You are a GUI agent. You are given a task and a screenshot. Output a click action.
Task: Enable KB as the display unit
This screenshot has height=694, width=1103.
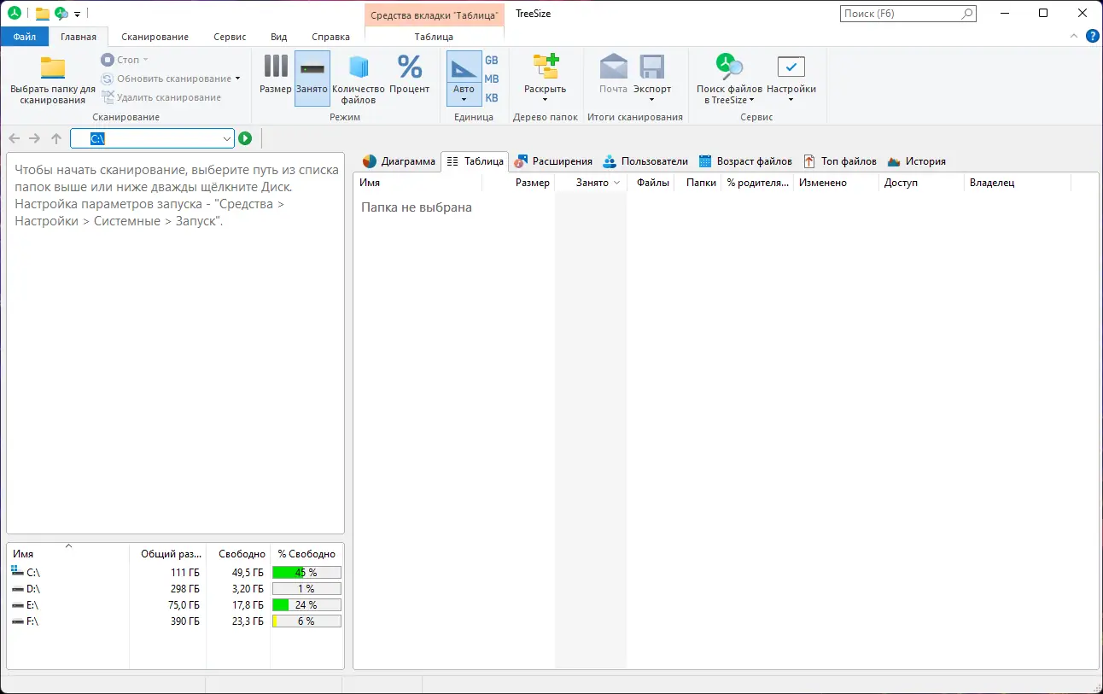point(491,96)
